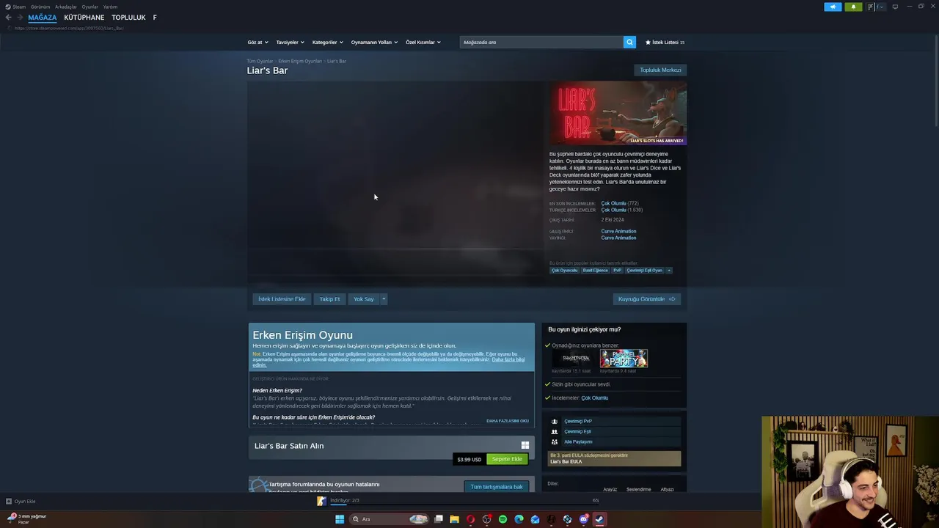This screenshot has height=528, width=939.
Task: Open Discord from the taskbar
Action: 583,519
